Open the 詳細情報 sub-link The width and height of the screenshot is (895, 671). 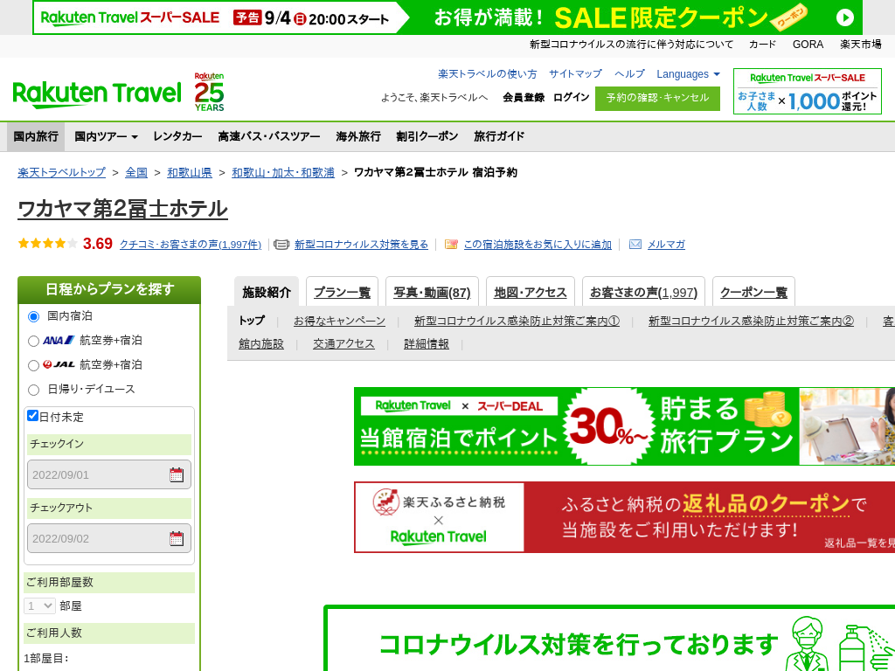point(427,344)
